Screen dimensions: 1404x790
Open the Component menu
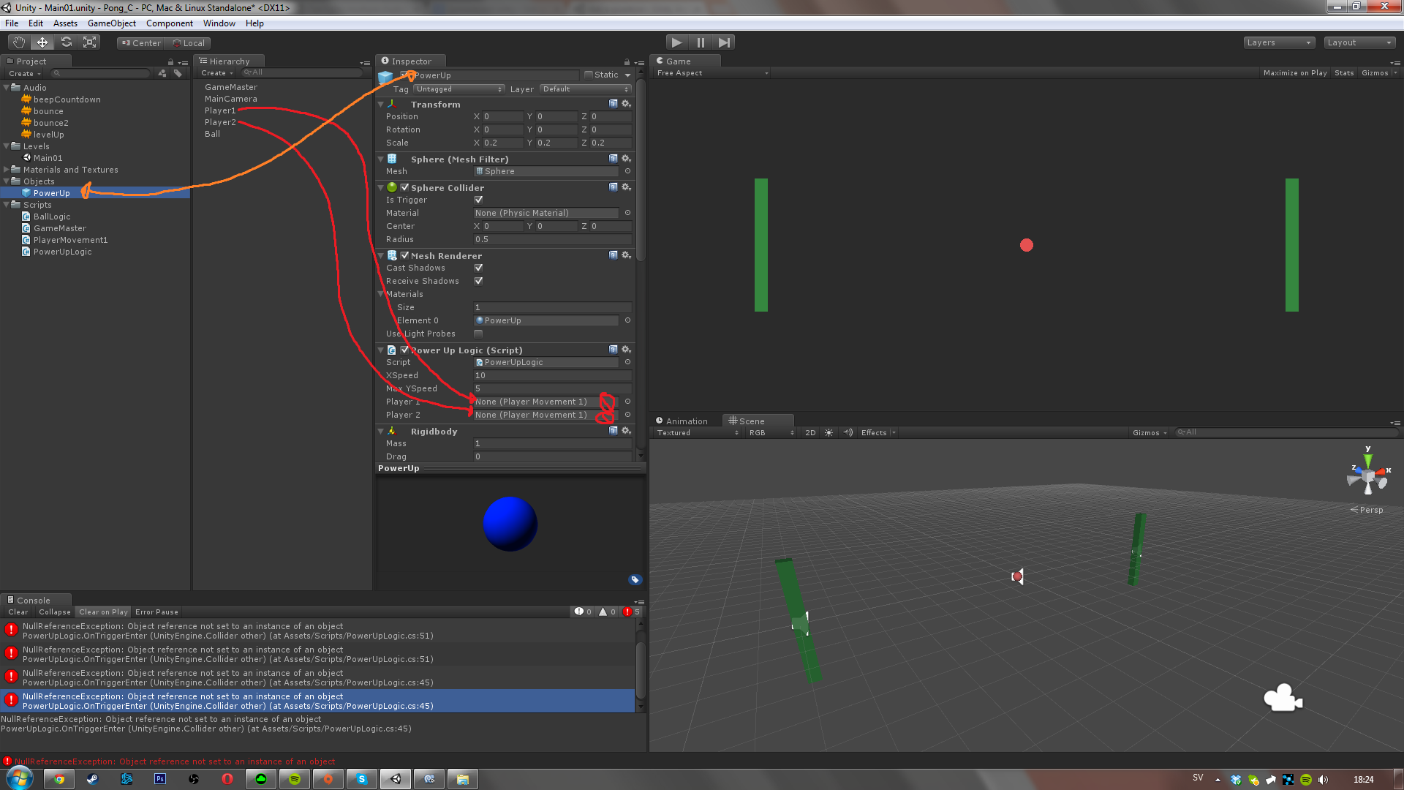coord(170,23)
